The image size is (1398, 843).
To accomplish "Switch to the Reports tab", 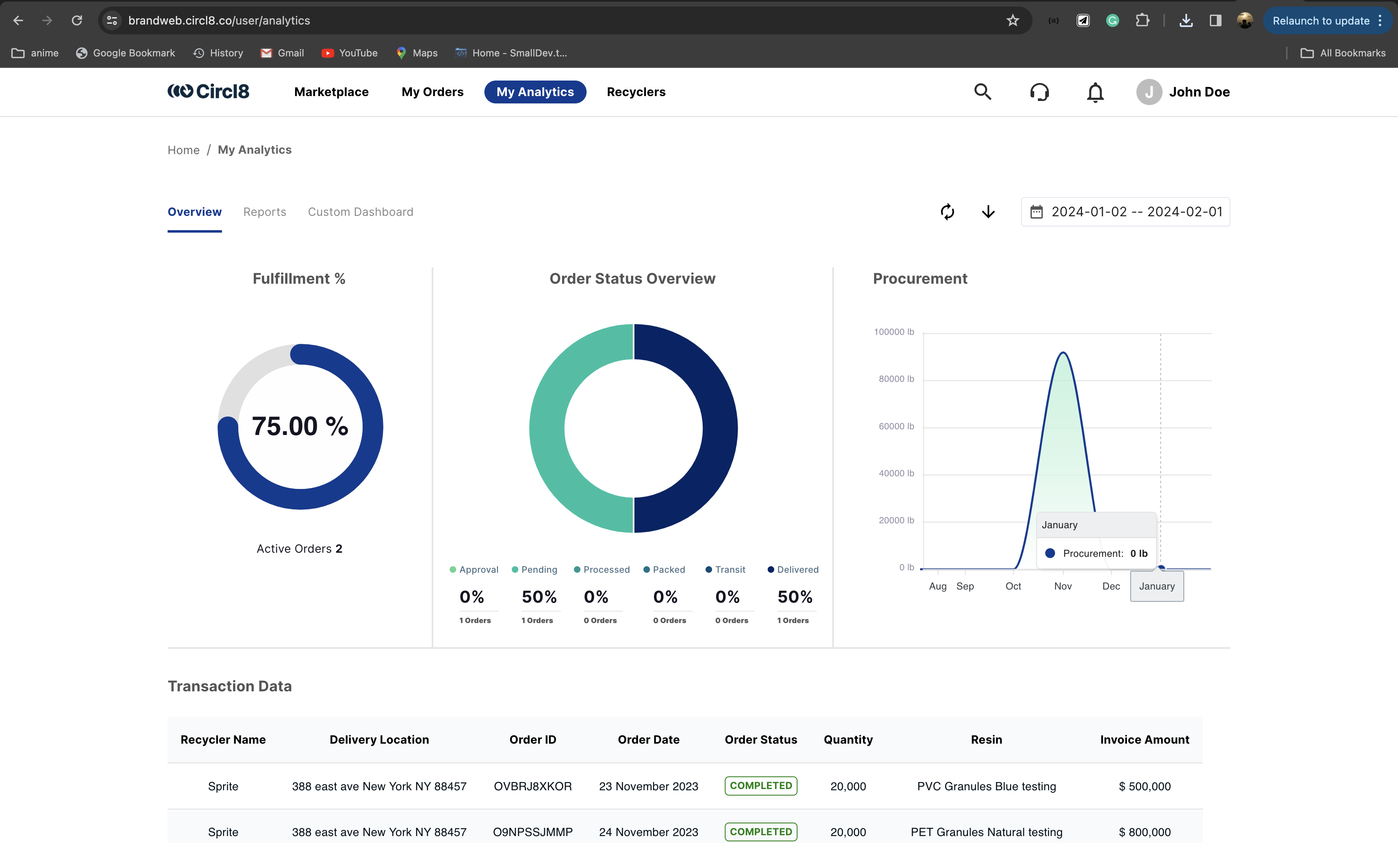I will coord(264,212).
